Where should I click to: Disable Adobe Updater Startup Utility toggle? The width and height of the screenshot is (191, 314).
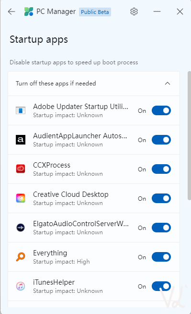coord(161,110)
